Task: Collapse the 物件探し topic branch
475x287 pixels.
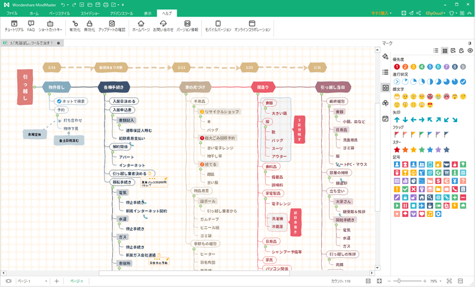Action: coord(48,95)
